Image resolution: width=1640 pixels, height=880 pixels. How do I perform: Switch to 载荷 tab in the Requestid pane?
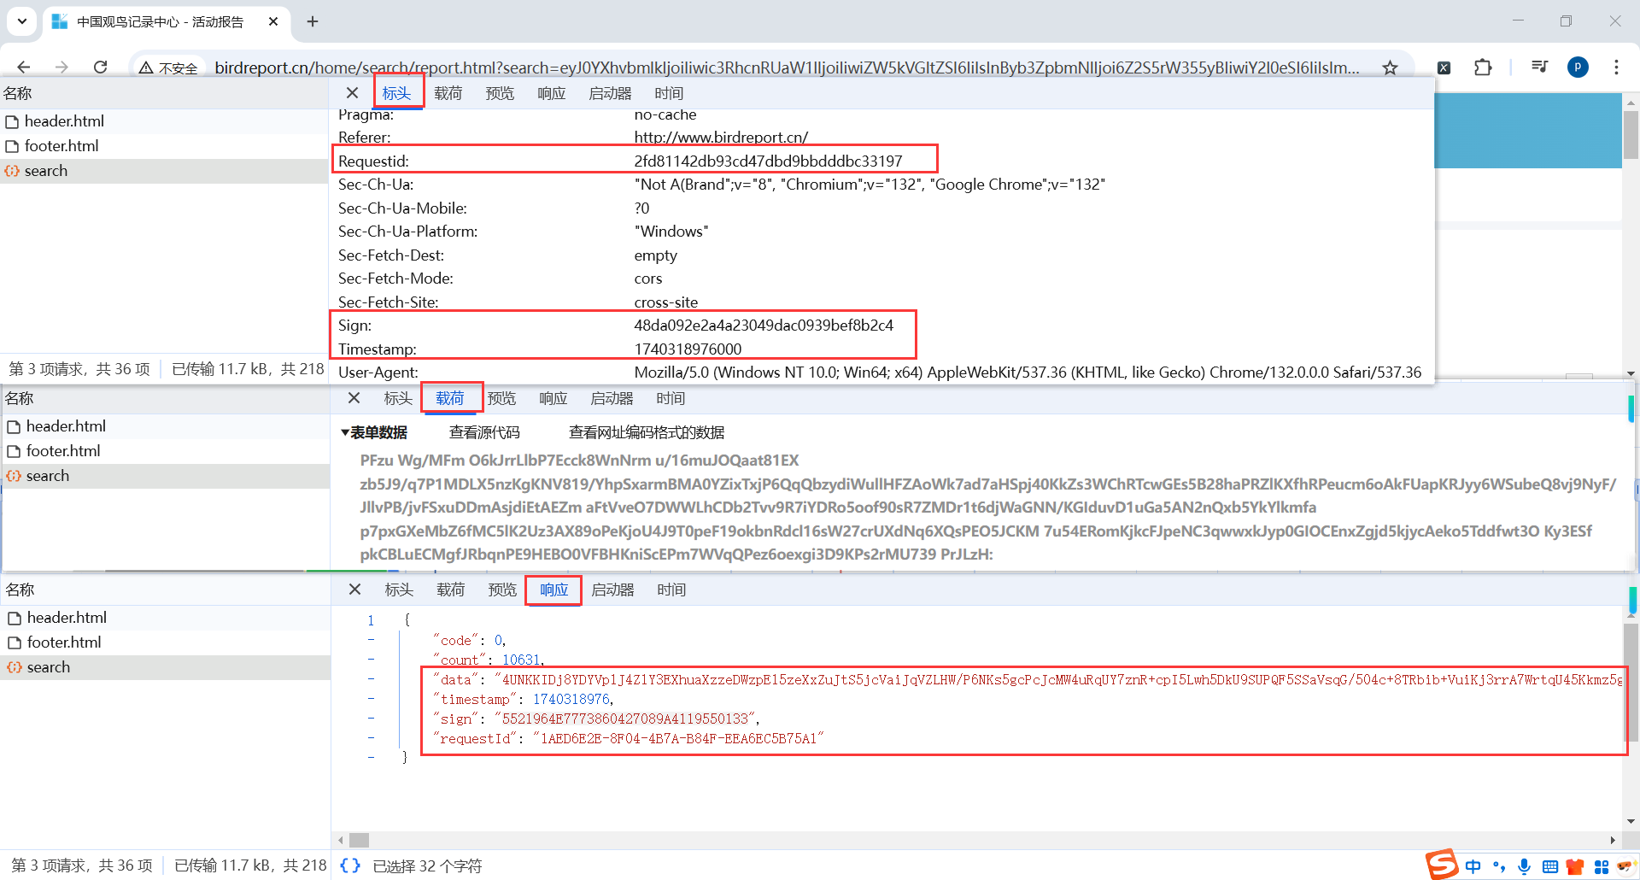point(448,93)
